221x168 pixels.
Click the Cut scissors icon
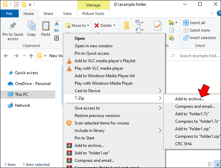point(57,23)
